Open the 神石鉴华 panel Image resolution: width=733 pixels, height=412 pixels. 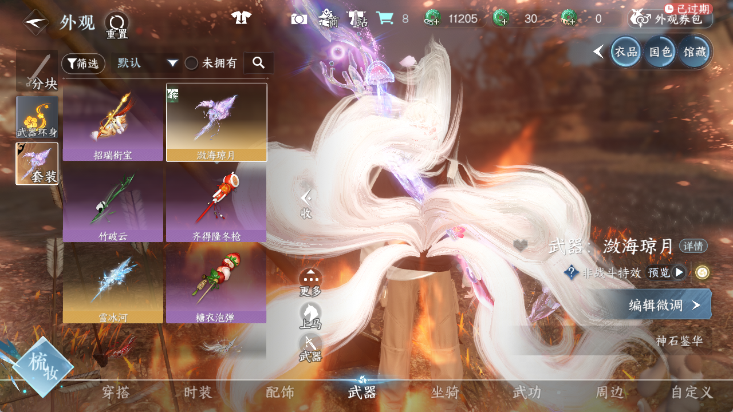679,341
